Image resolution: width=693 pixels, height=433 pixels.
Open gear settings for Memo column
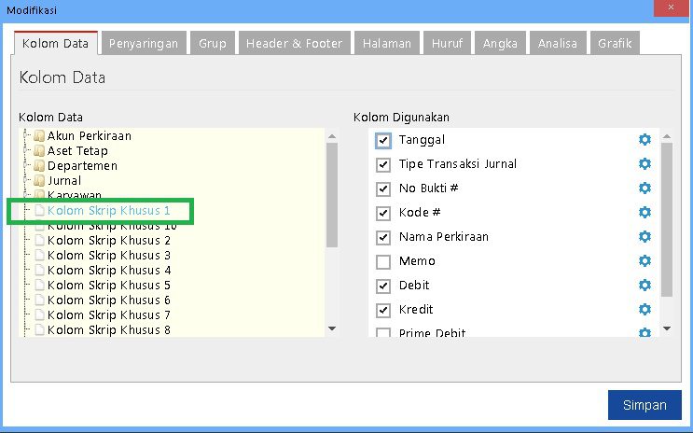(644, 261)
